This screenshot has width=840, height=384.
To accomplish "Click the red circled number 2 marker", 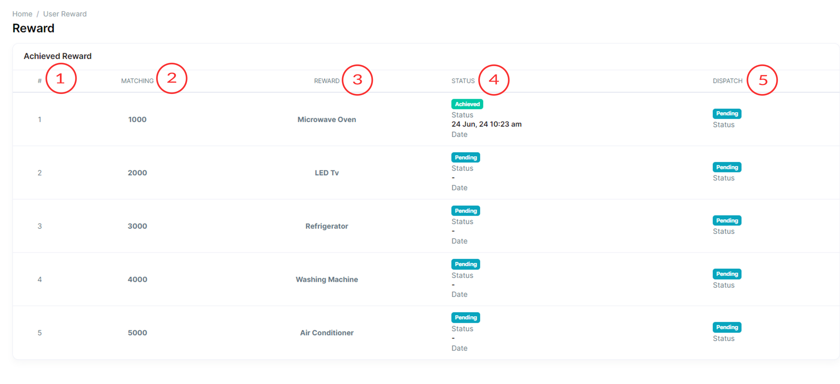I will pyautogui.click(x=171, y=79).
